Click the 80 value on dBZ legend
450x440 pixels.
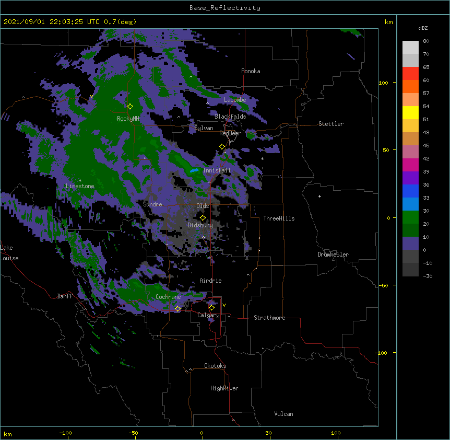click(x=426, y=41)
